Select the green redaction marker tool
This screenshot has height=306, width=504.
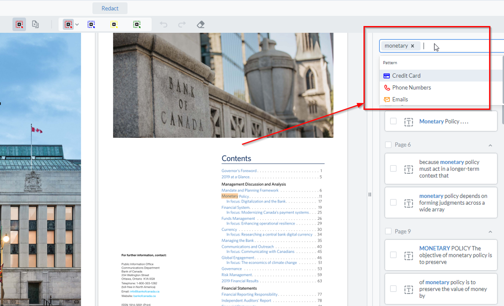pos(137,24)
